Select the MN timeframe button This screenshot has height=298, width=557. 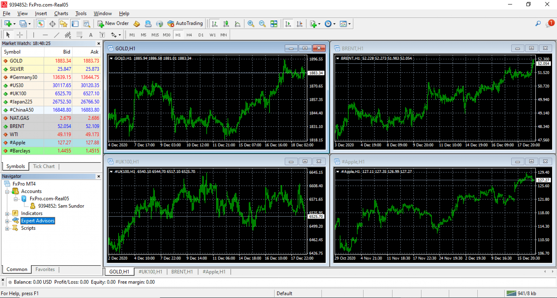[x=224, y=35]
